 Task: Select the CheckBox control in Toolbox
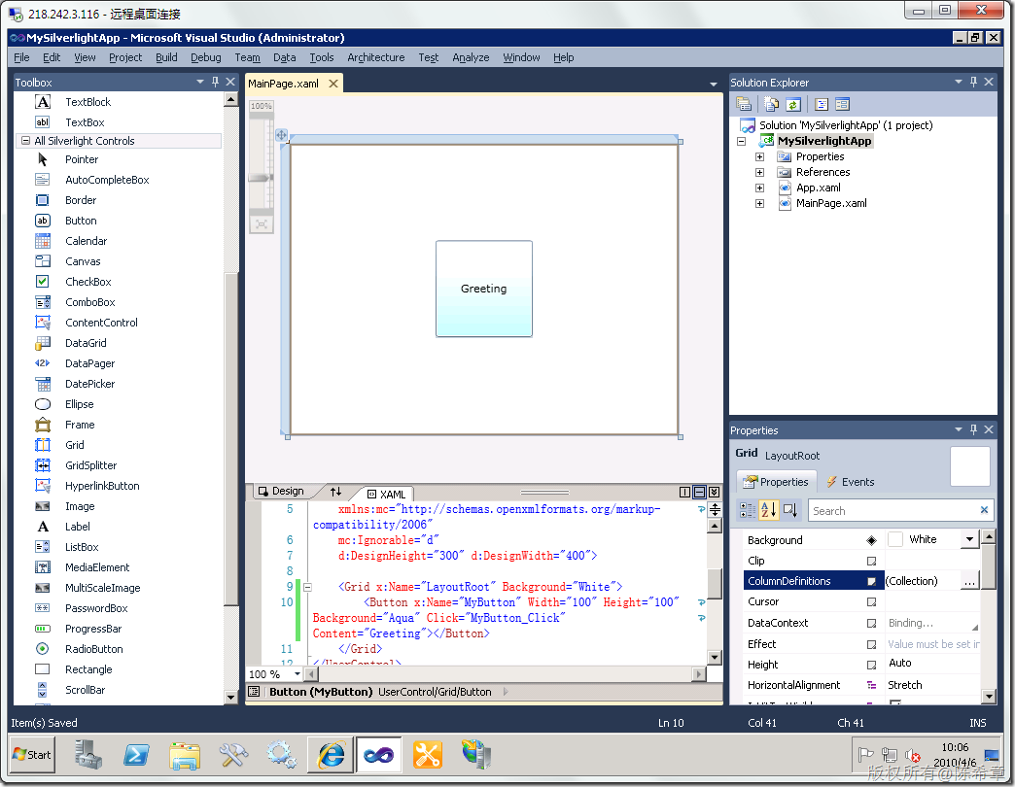point(88,282)
